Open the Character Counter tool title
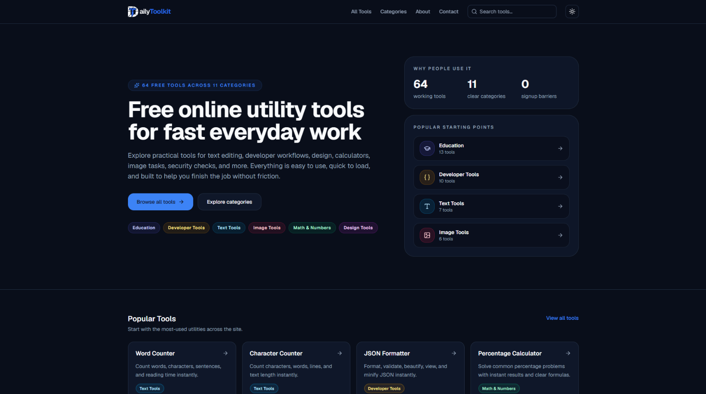The height and width of the screenshot is (394, 706). (x=276, y=353)
